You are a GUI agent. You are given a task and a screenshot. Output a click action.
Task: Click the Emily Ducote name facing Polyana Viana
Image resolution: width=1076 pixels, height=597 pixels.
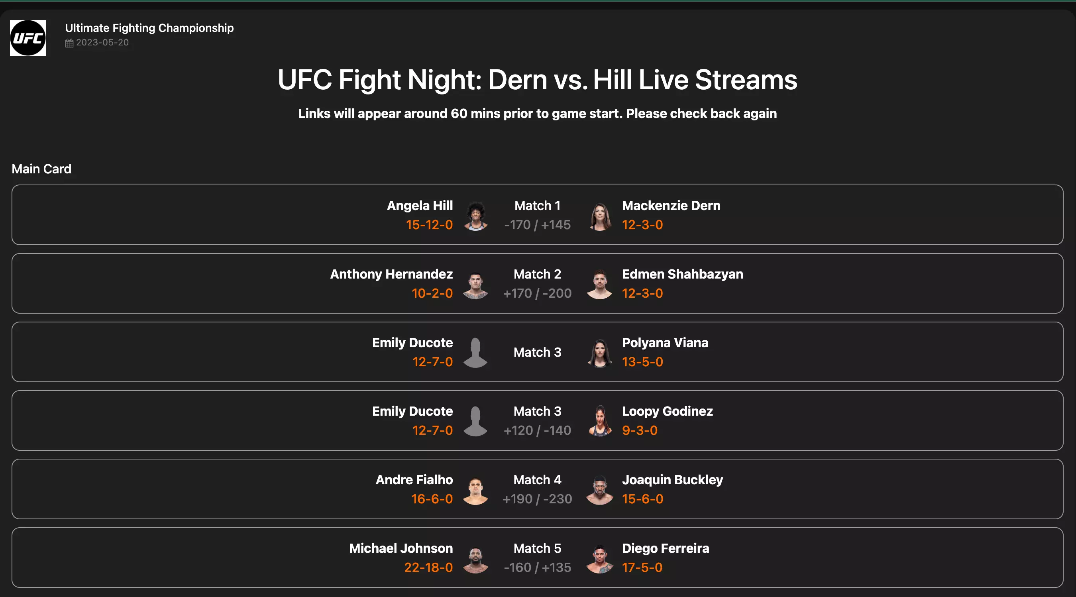[x=412, y=343]
